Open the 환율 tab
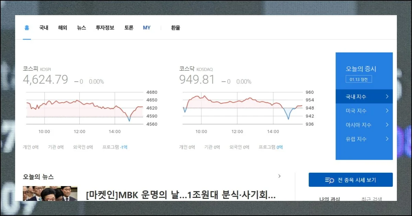Image resolution: width=412 pixels, height=216 pixels. click(x=175, y=28)
